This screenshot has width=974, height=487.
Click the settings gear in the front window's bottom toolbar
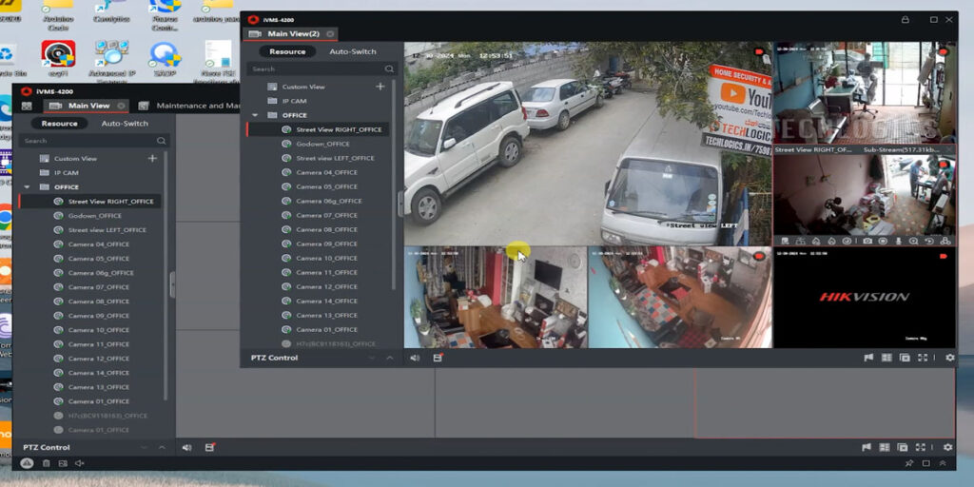pyautogui.click(x=948, y=358)
